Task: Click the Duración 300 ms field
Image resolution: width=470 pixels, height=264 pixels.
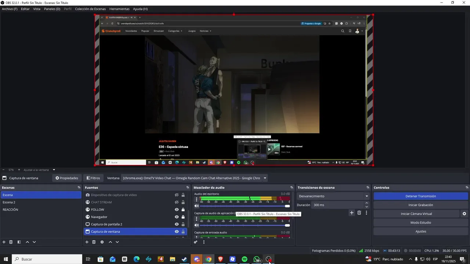Action: coord(338,205)
